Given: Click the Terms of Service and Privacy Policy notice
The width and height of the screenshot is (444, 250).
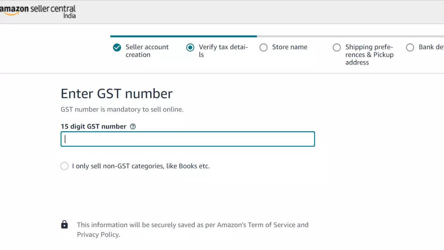Looking at the screenshot, I should click(193, 230).
